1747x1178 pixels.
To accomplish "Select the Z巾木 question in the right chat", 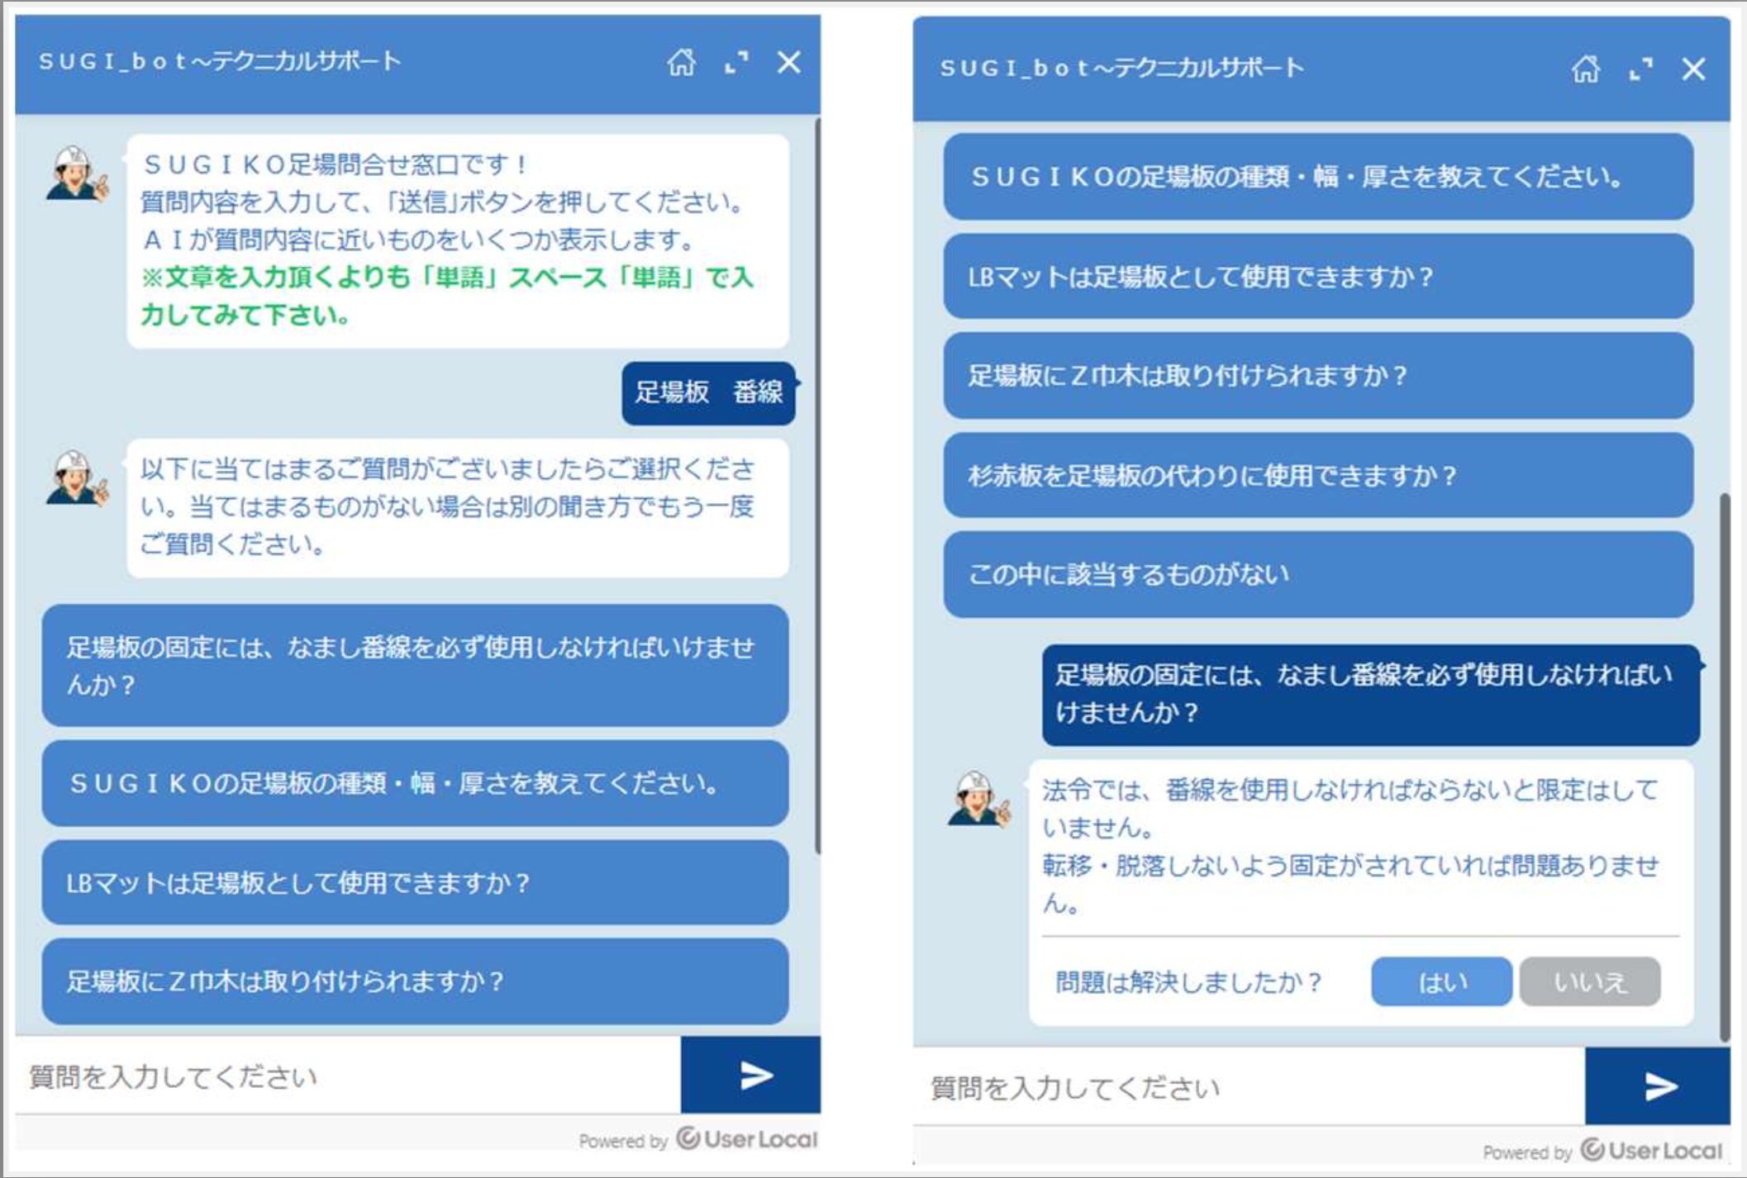I will click(1318, 375).
